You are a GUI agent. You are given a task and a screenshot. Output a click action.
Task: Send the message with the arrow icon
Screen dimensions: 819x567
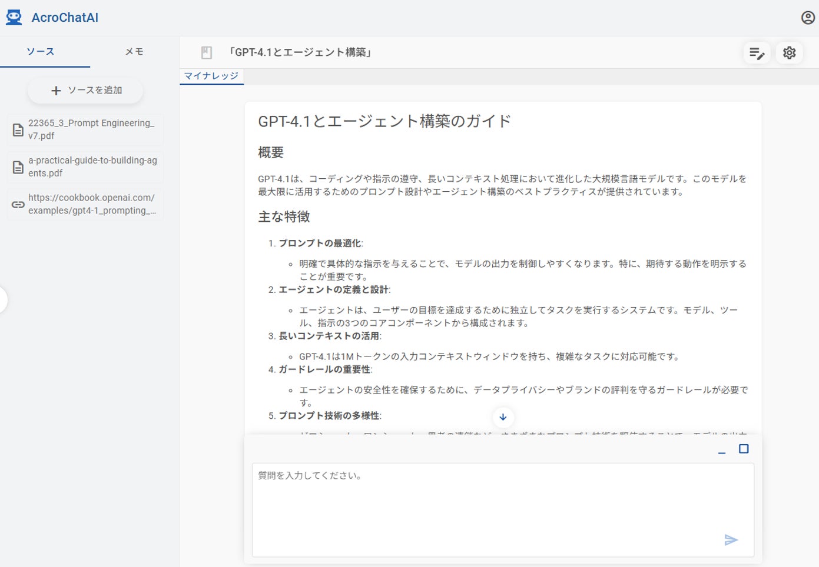pyautogui.click(x=731, y=539)
